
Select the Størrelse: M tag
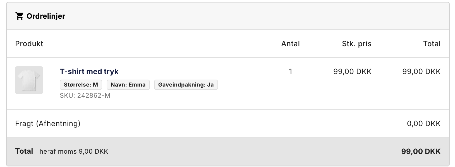point(81,85)
